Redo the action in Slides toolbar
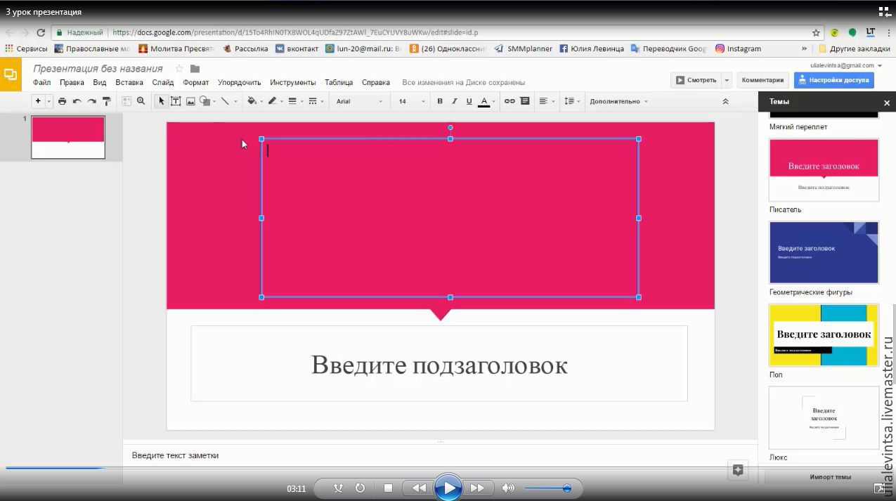The width and height of the screenshot is (896, 501). click(91, 101)
